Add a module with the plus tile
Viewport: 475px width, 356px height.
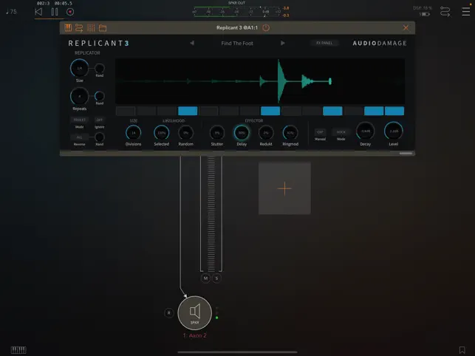coord(284,188)
